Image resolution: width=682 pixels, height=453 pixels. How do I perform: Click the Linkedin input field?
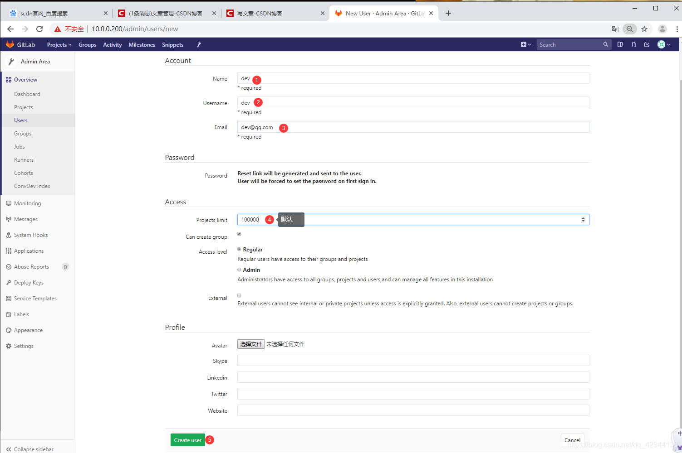(x=413, y=377)
